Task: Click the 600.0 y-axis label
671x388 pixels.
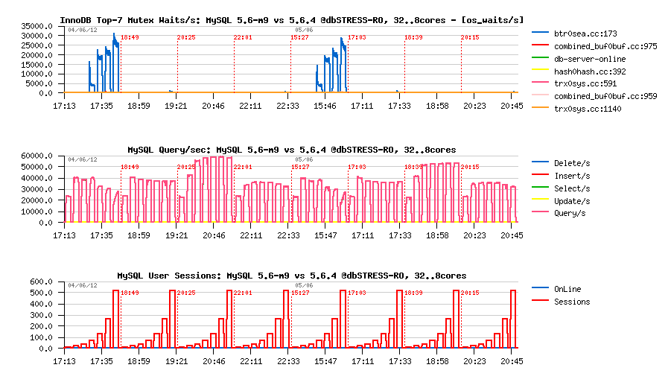Action: (x=41, y=282)
